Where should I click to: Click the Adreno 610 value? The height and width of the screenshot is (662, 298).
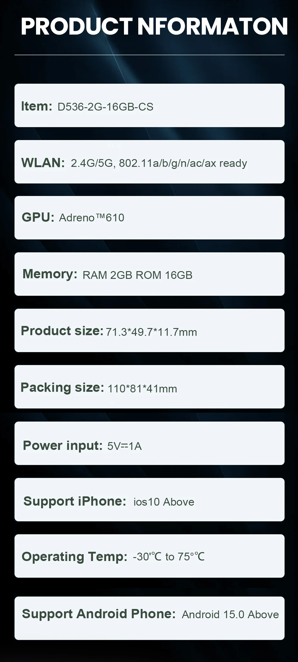(x=92, y=217)
